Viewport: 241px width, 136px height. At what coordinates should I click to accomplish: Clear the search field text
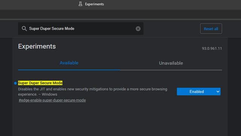pyautogui.click(x=138, y=29)
